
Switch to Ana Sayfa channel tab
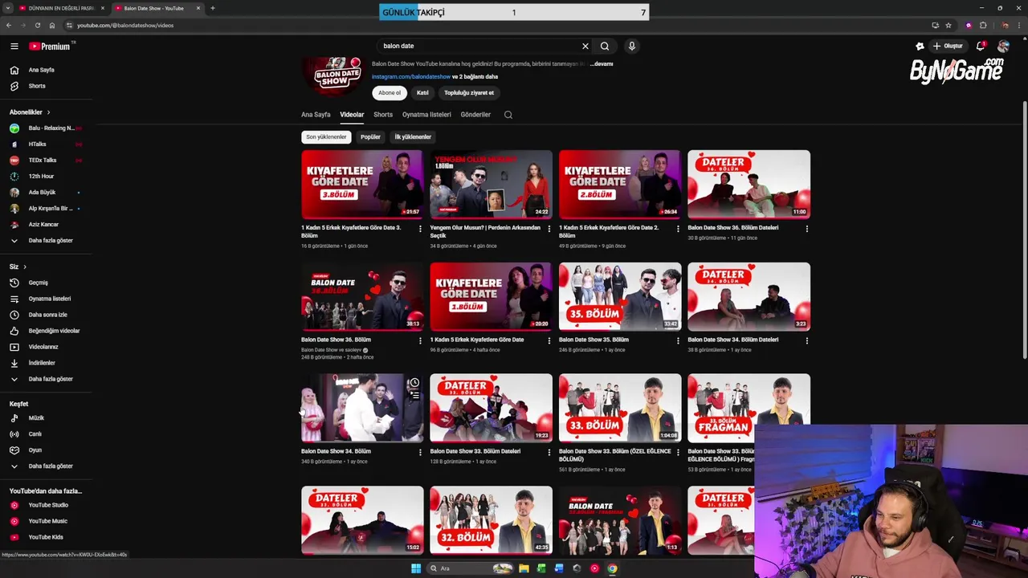tap(316, 115)
